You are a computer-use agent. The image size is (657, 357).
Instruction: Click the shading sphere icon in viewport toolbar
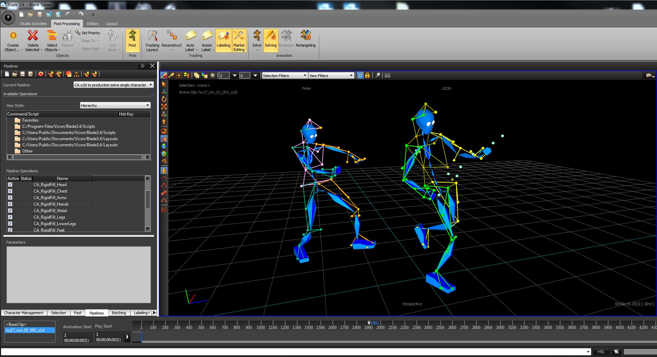tap(213, 75)
